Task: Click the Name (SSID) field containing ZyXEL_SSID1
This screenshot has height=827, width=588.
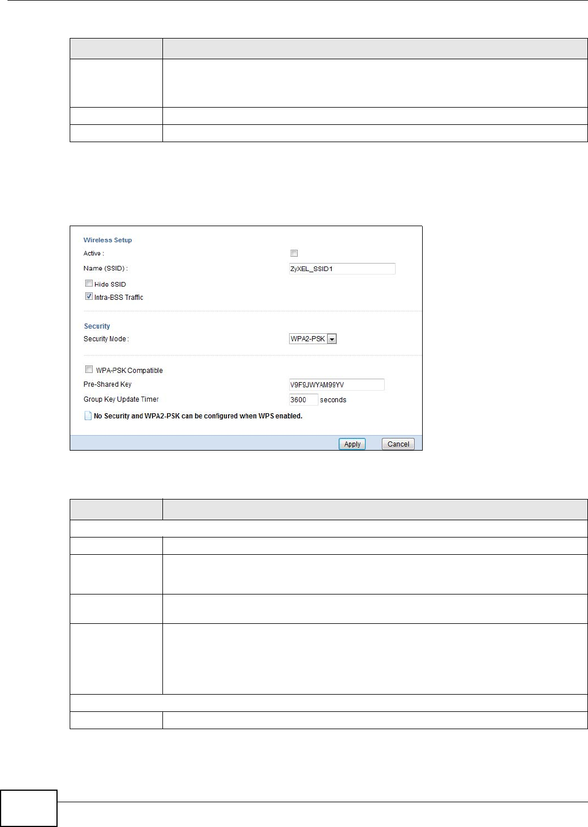Action: pyautogui.click(x=342, y=269)
